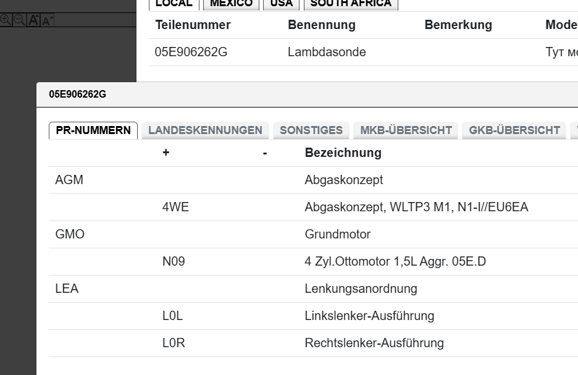Click the zoom in magnifier icon
Image resolution: width=578 pixels, height=375 pixels.
(6, 20)
